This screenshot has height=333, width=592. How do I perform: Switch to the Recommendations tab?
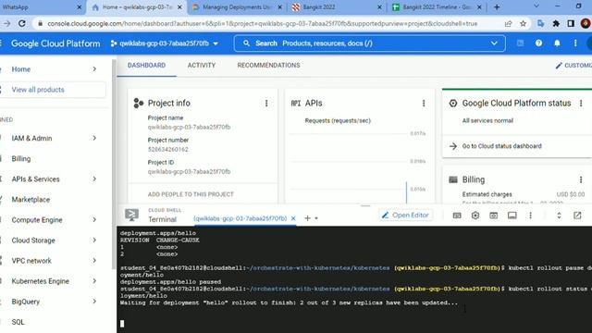(x=268, y=66)
